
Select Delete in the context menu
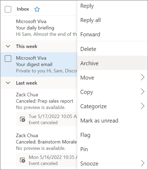coord(112,49)
